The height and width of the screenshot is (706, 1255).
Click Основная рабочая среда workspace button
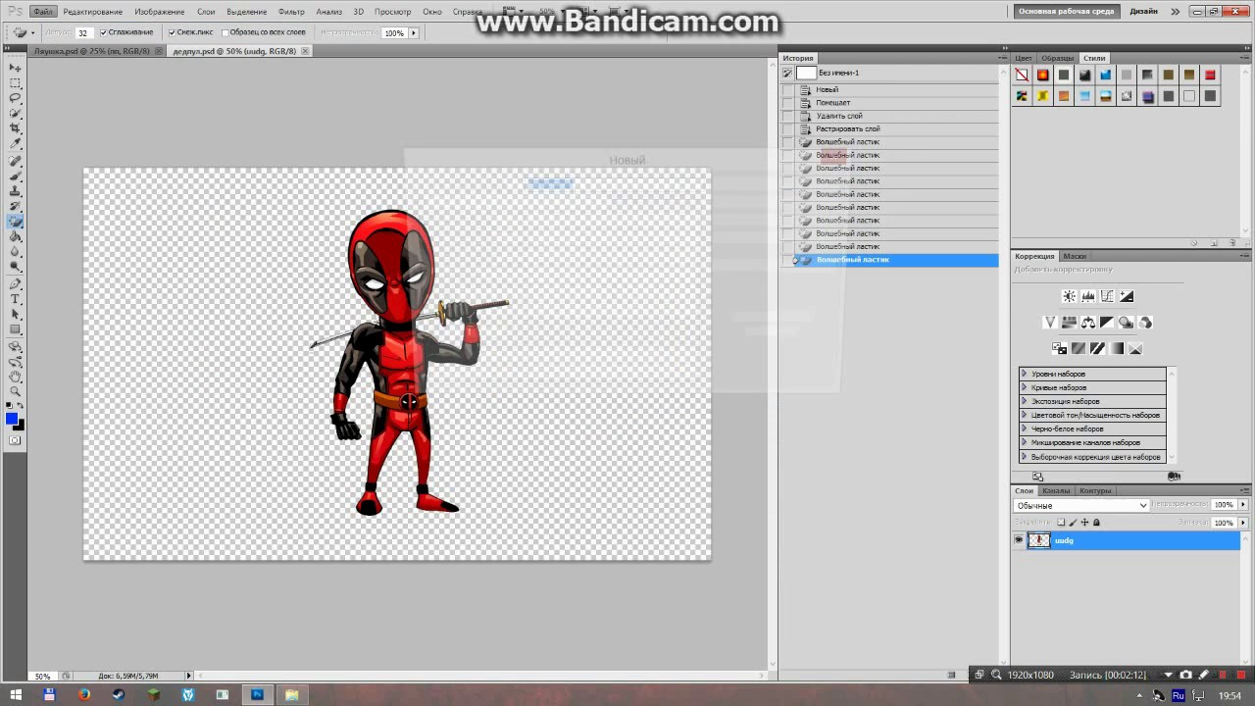pyautogui.click(x=1066, y=11)
